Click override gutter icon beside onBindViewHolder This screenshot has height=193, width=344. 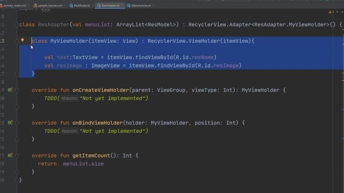(10, 123)
